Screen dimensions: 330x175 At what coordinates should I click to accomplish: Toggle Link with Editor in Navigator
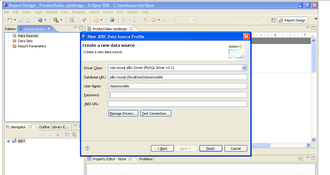74,134
